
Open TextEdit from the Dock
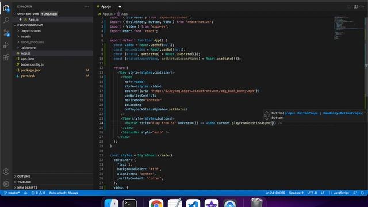click(x=175, y=203)
